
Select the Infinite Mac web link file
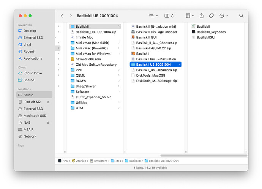(x=95, y=38)
